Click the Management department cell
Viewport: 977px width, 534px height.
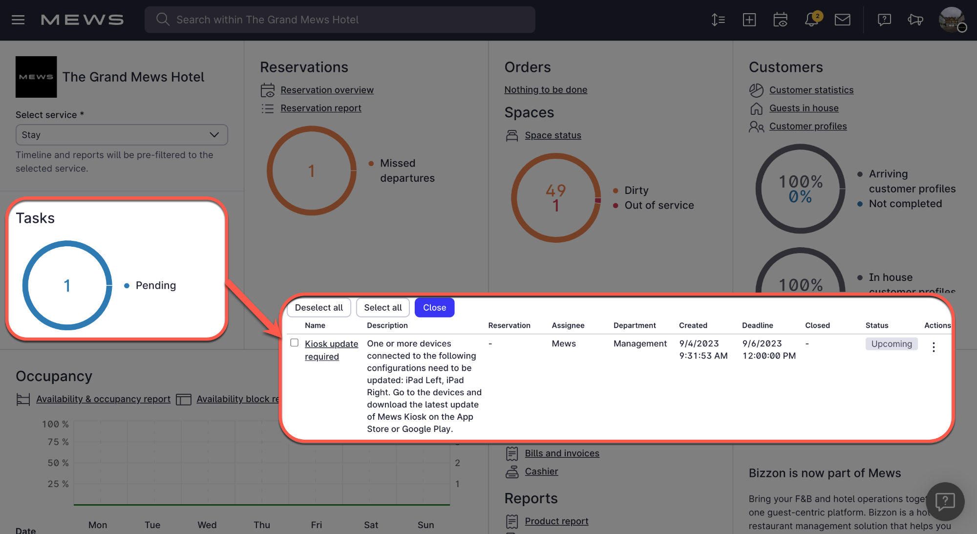(x=640, y=344)
